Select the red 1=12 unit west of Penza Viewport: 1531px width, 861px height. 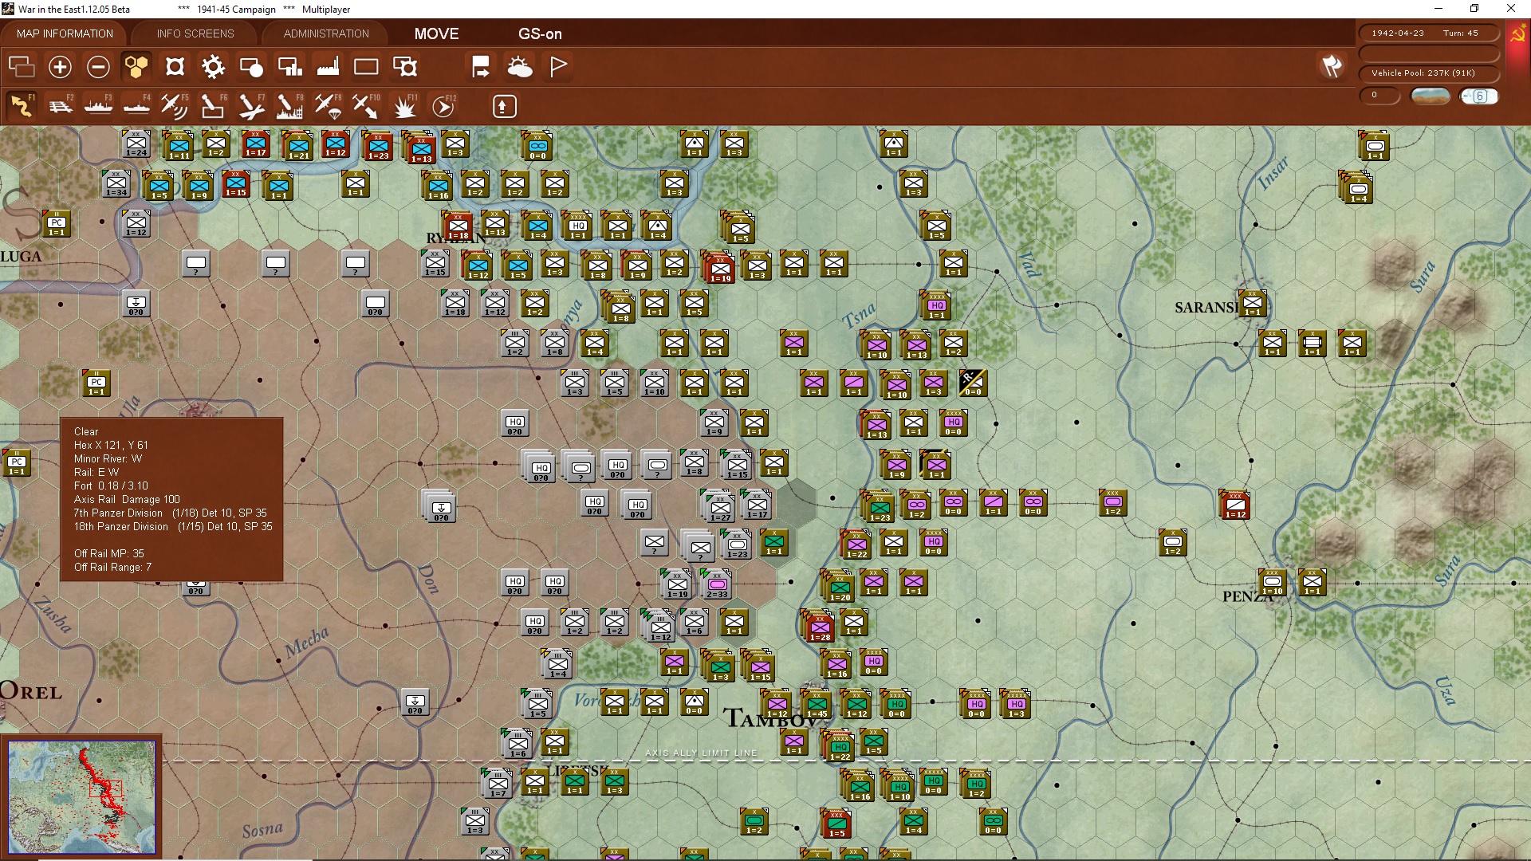point(1234,505)
